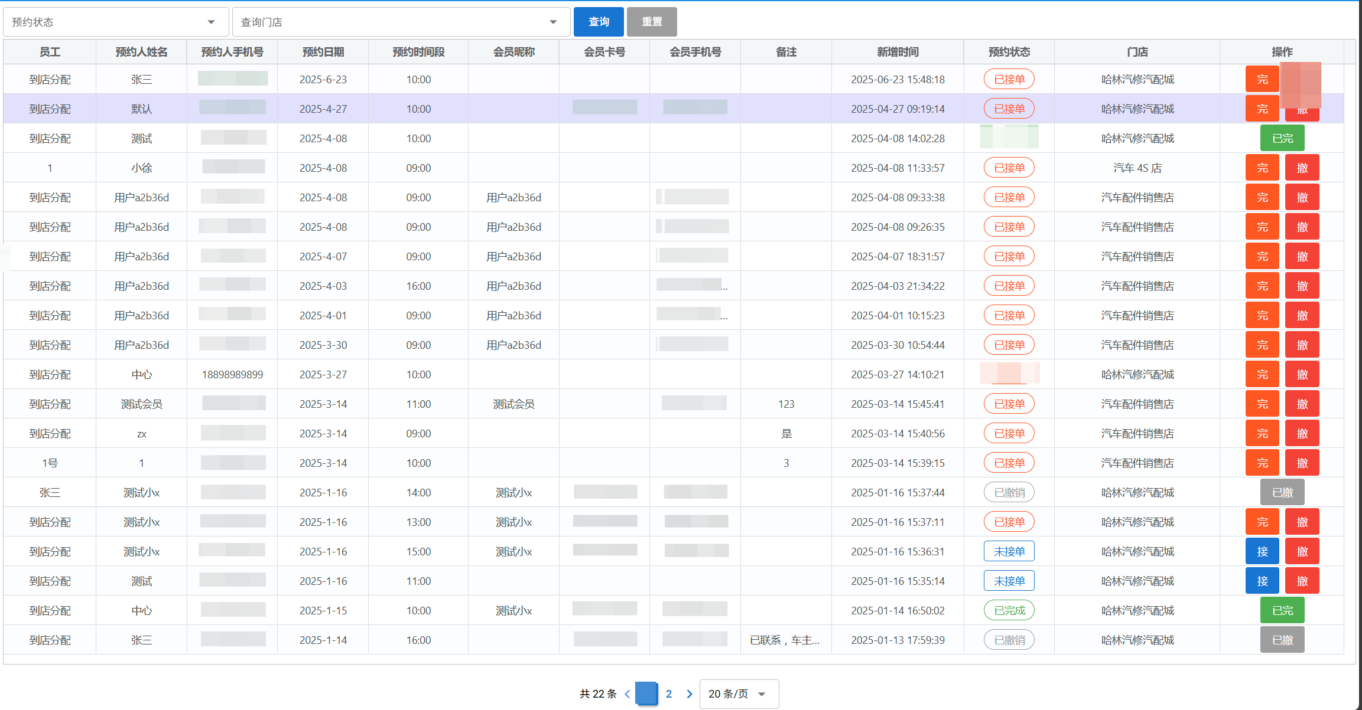
Task: Click 撤 button in the 2025-04-07 18:31:57 row
Action: tap(1302, 256)
